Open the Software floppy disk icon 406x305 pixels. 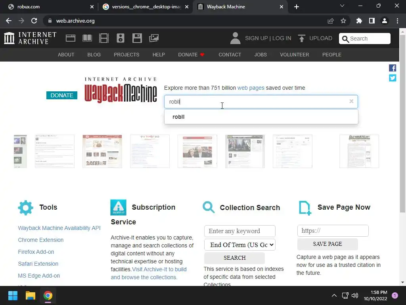coord(137,38)
